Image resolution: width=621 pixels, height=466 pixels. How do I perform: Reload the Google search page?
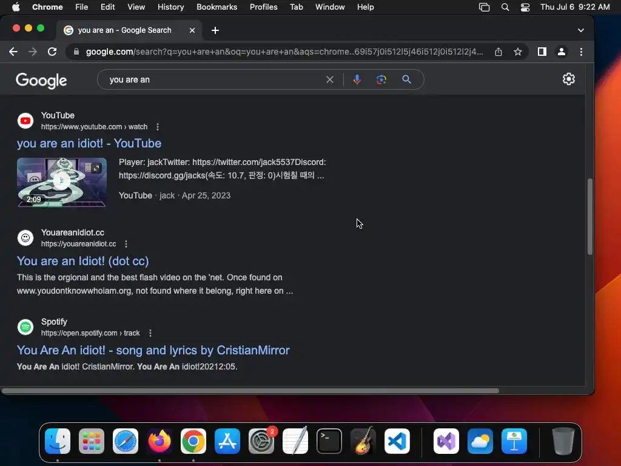pyautogui.click(x=52, y=52)
